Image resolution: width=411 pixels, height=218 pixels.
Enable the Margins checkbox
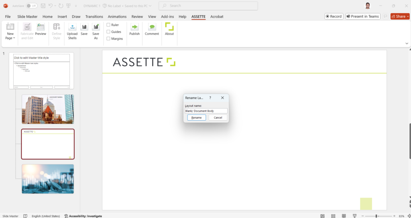click(x=108, y=38)
